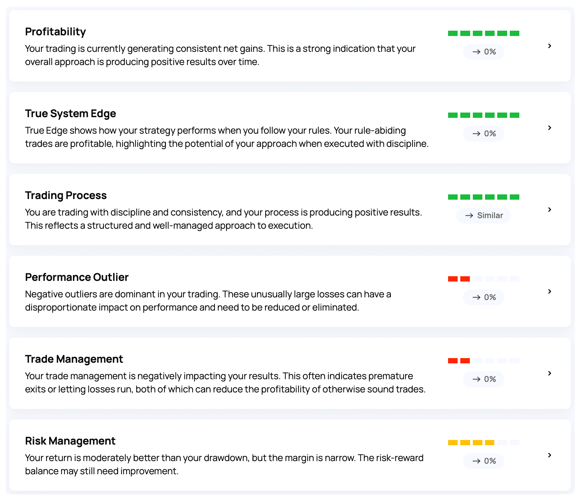Open the Profitability heading
The image size is (585, 501).
[x=55, y=32]
